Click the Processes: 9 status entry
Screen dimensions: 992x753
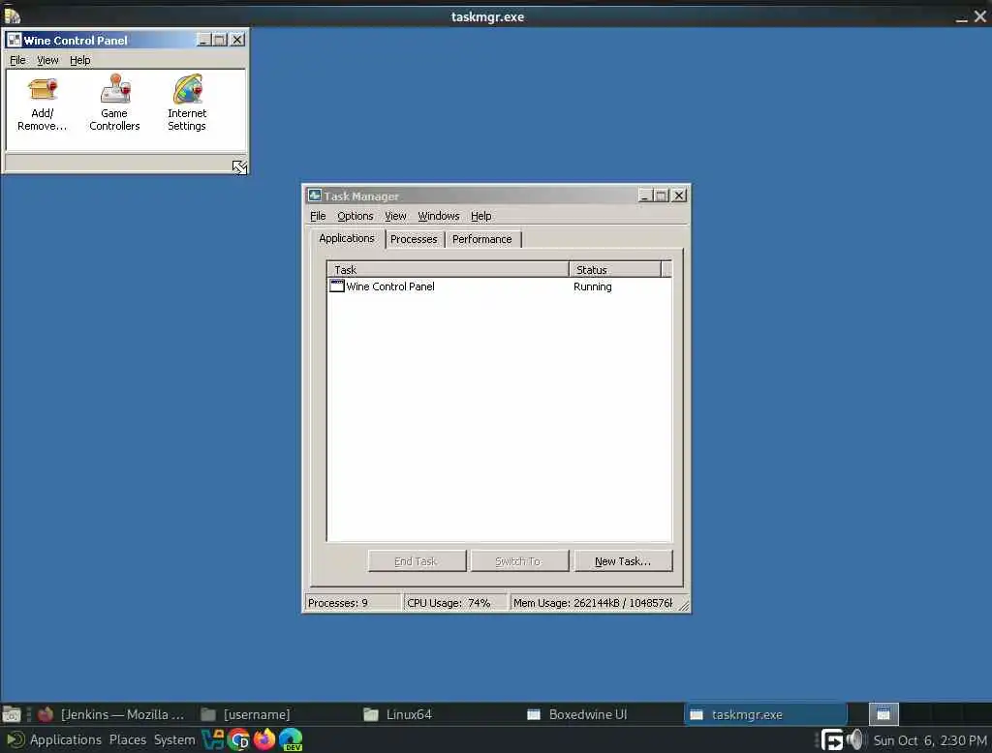354,603
